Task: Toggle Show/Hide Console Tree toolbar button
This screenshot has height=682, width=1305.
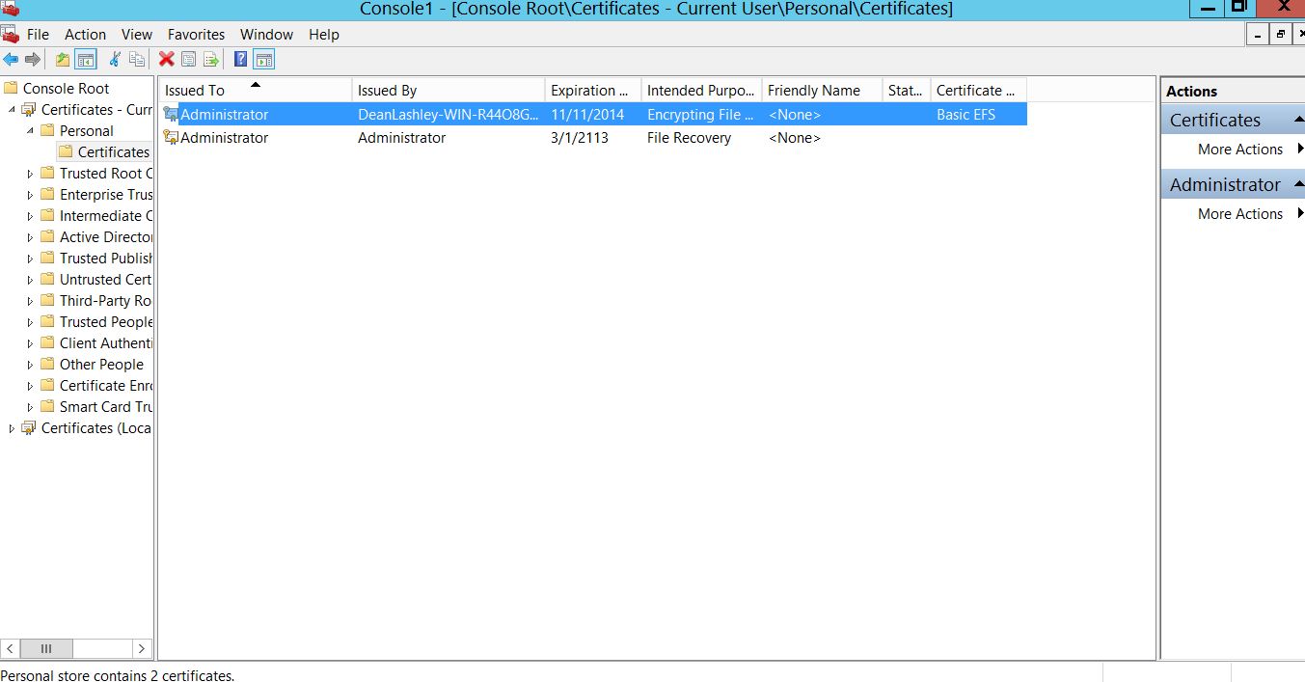Action: point(86,60)
